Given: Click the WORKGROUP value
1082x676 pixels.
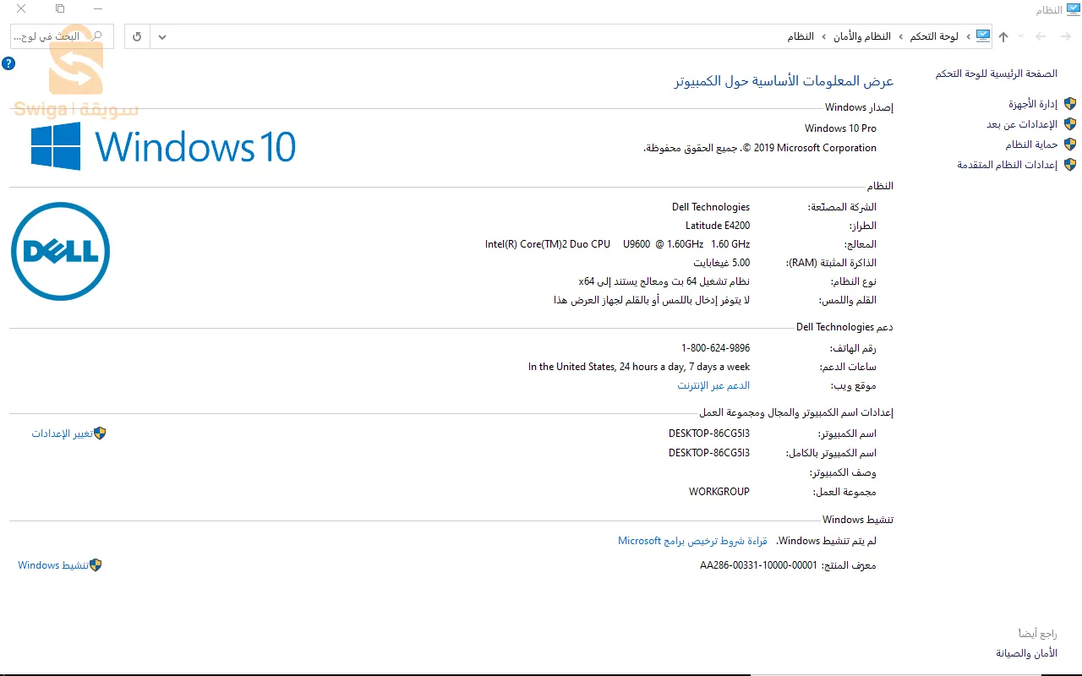Looking at the screenshot, I should coord(719,492).
